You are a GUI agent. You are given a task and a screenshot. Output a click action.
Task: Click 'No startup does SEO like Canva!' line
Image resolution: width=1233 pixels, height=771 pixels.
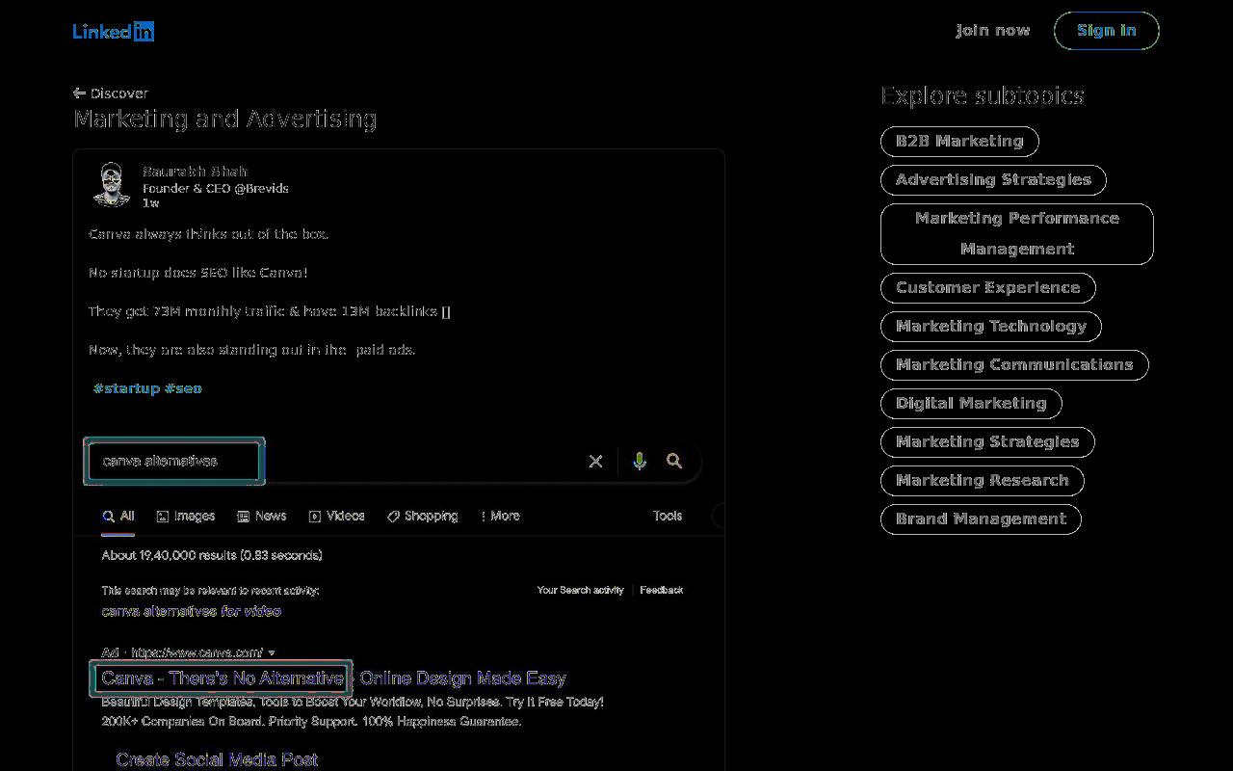coord(198,273)
